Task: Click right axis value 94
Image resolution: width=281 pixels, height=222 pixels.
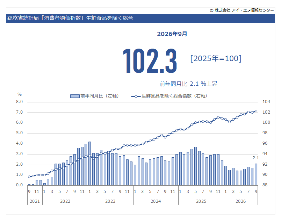Action: (265, 154)
